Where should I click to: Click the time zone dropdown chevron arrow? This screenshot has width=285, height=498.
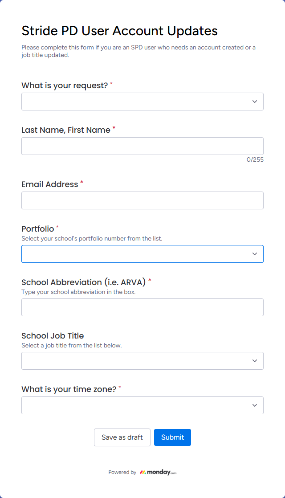point(255,405)
